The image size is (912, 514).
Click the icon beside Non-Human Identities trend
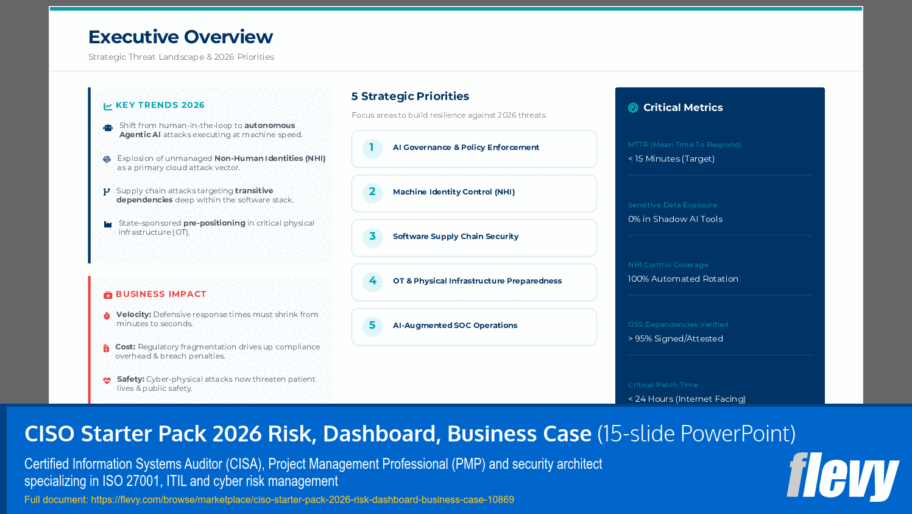pyautogui.click(x=107, y=160)
